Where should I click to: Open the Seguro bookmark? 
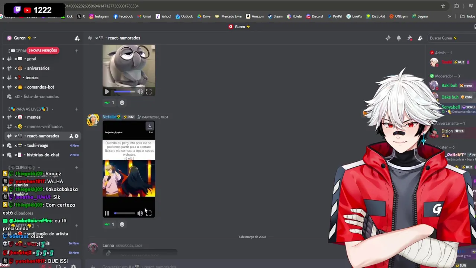420,16
